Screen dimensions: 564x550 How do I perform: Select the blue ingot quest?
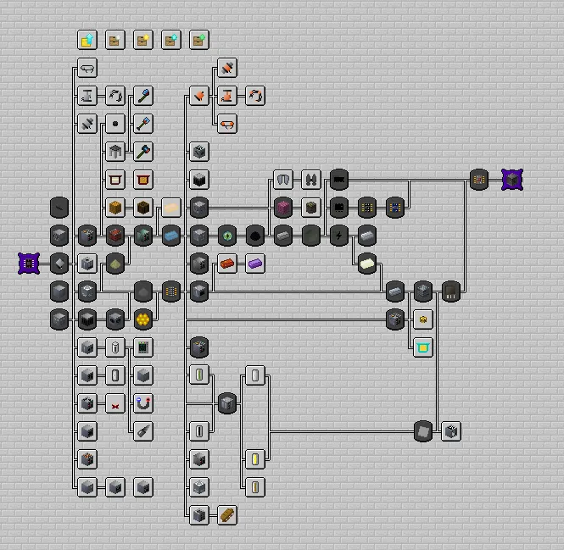(x=171, y=236)
